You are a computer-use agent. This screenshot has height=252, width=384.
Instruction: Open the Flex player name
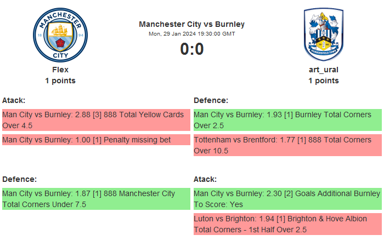pos(60,70)
